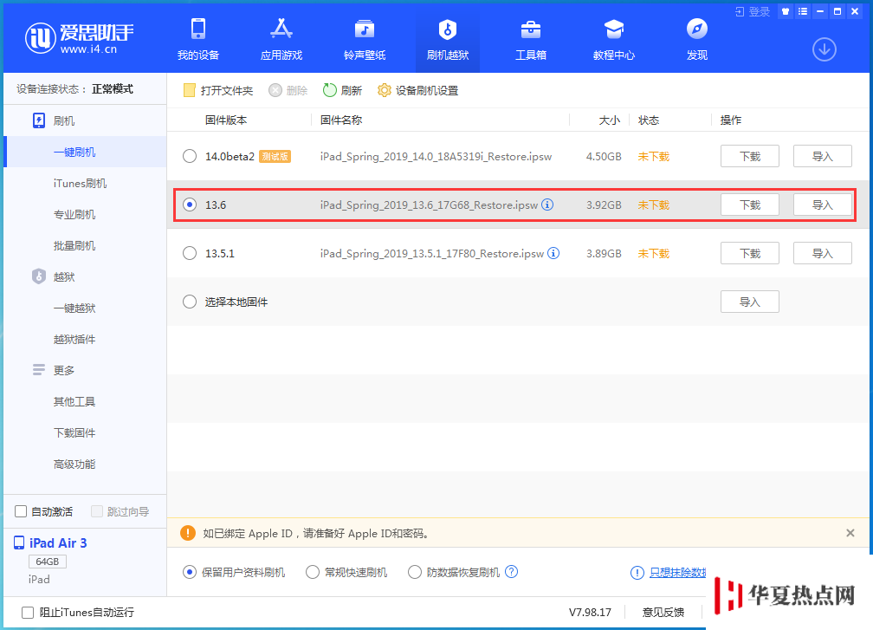The width and height of the screenshot is (873, 630).
Task: Click the 大小 size column header
Action: (x=610, y=120)
